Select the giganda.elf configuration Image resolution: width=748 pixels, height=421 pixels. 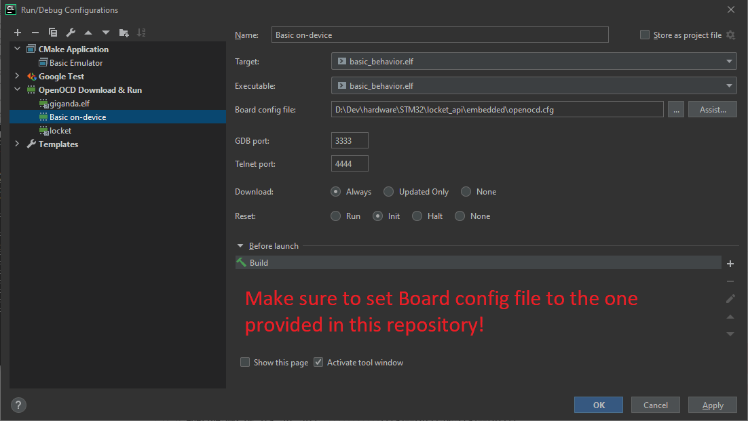[x=70, y=103]
